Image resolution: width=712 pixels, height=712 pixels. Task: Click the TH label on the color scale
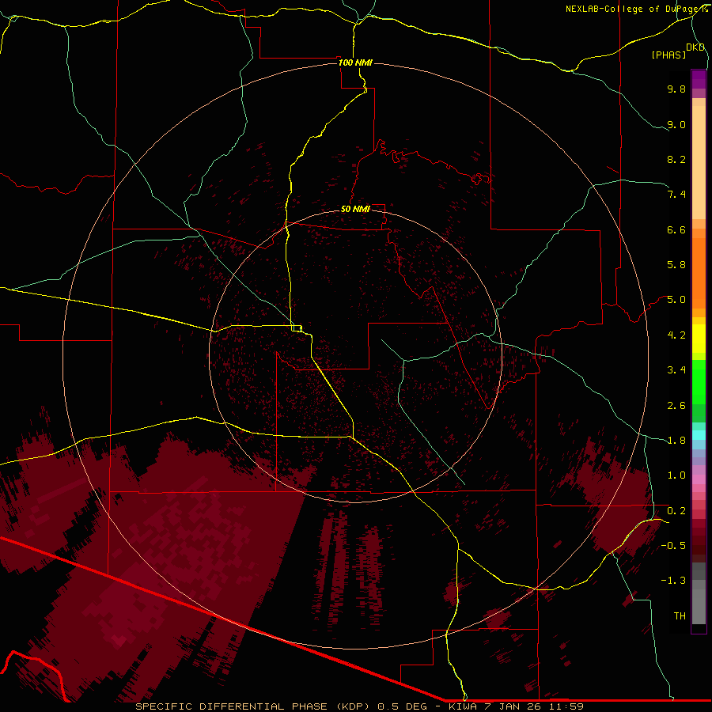(680, 616)
